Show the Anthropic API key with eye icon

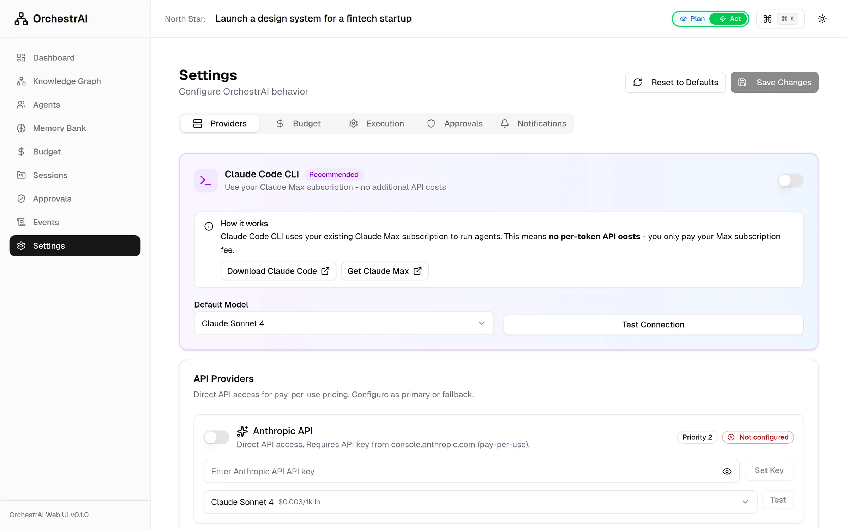coord(727,472)
